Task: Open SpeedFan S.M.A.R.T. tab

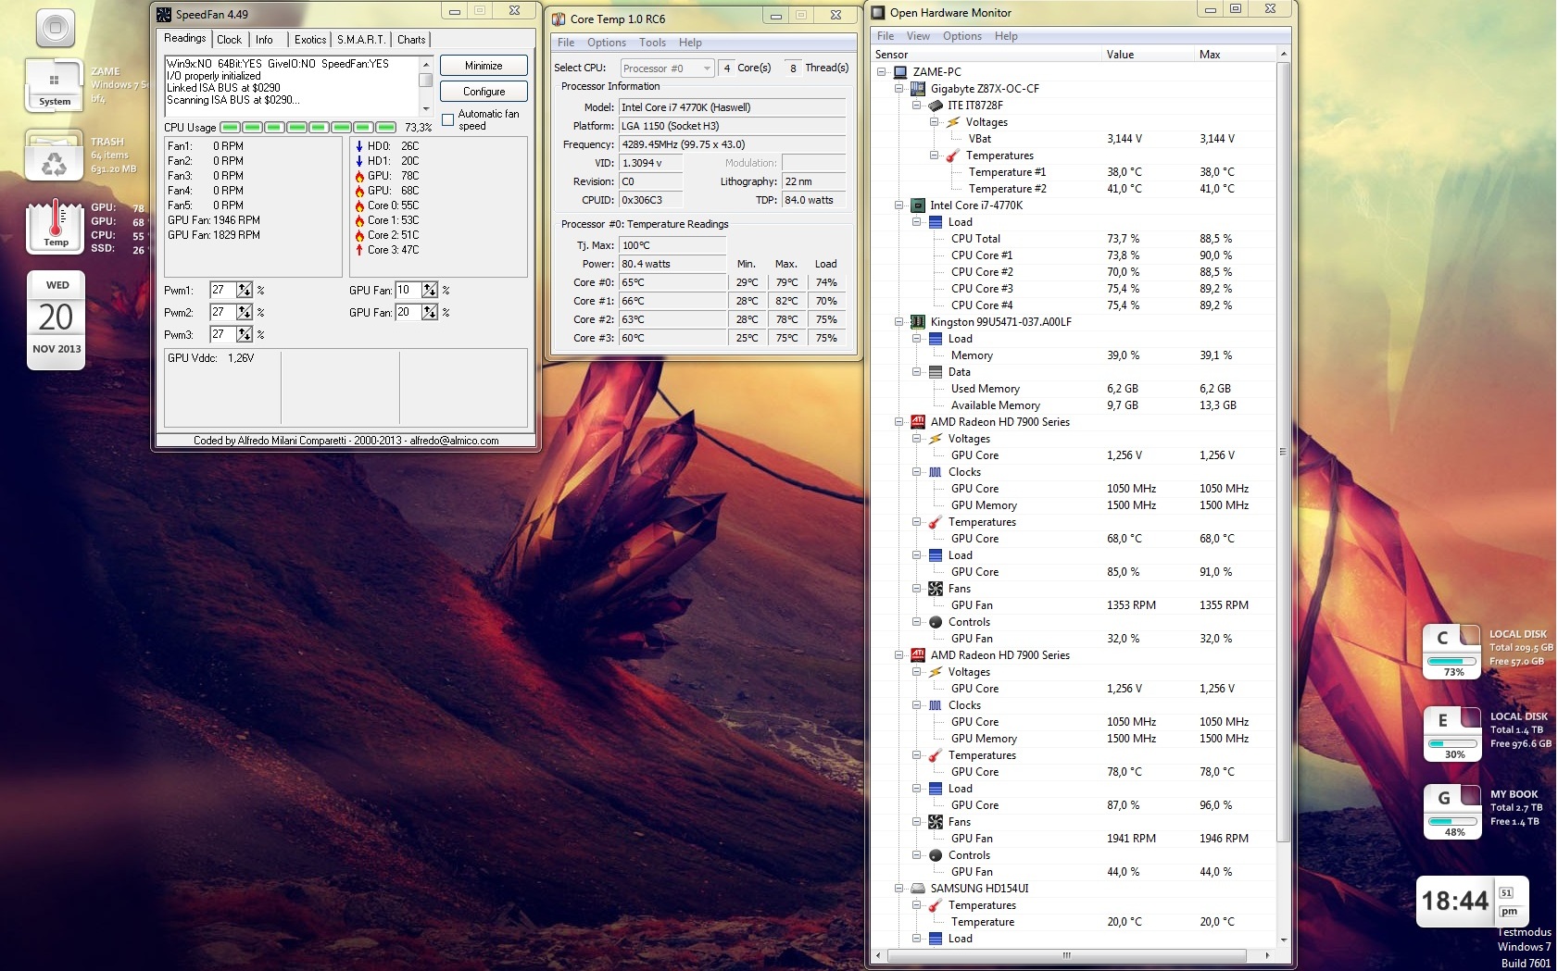Action: (361, 40)
